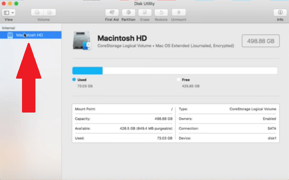Click the white free-space bar segment
This screenshot has height=180, width=289.
[x=190, y=71]
